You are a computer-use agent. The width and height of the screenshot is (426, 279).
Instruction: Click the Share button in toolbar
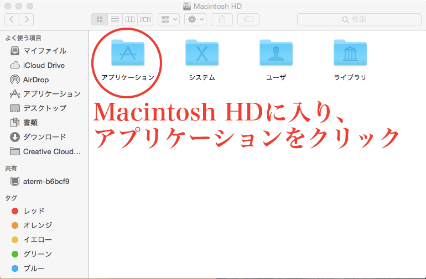[x=222, y=19]
